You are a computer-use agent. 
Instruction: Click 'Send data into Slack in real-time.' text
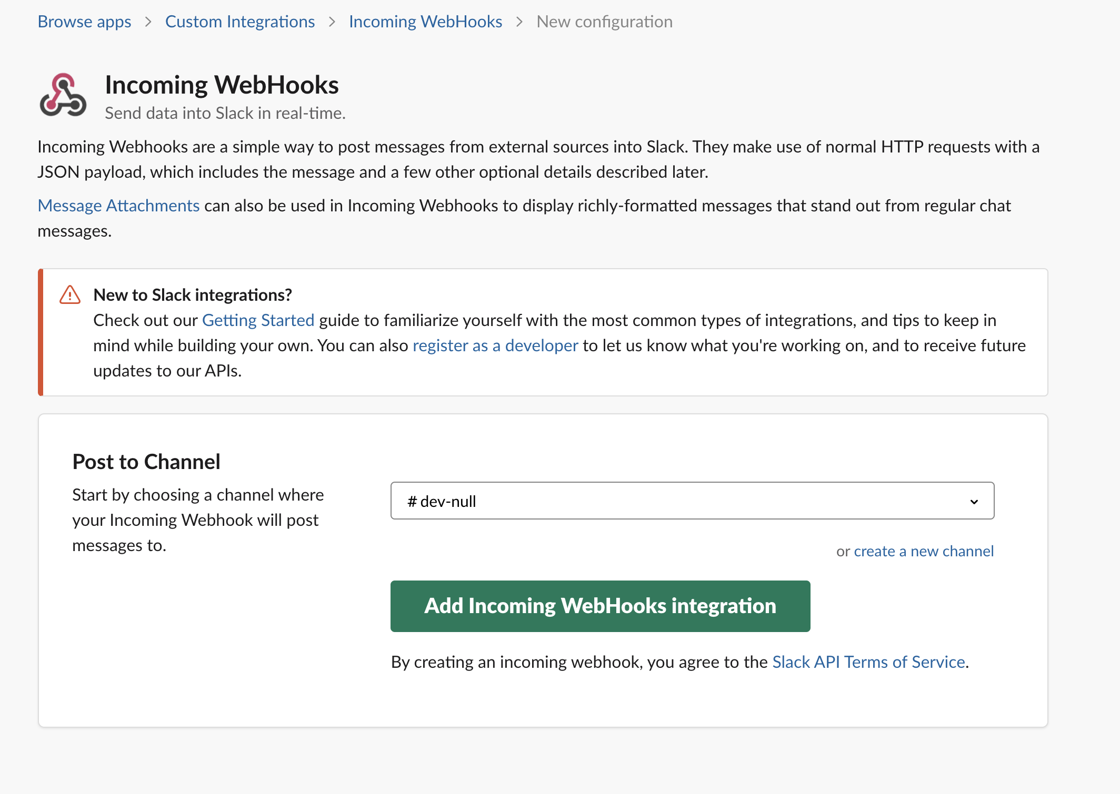click(225, 113)
